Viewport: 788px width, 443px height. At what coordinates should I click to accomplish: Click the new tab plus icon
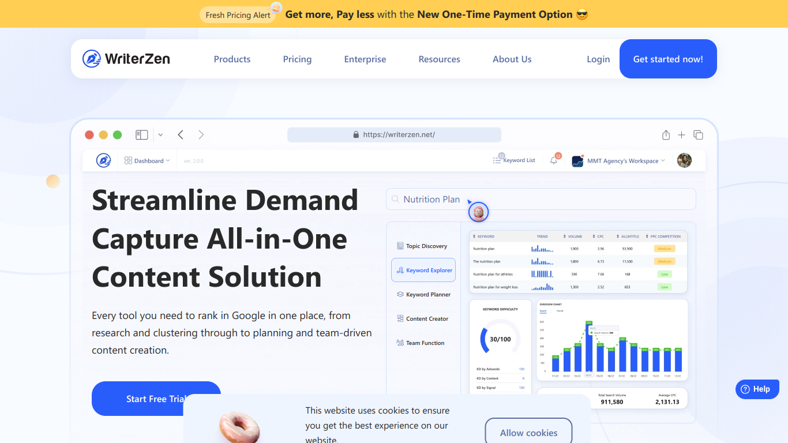click(681, 135)
